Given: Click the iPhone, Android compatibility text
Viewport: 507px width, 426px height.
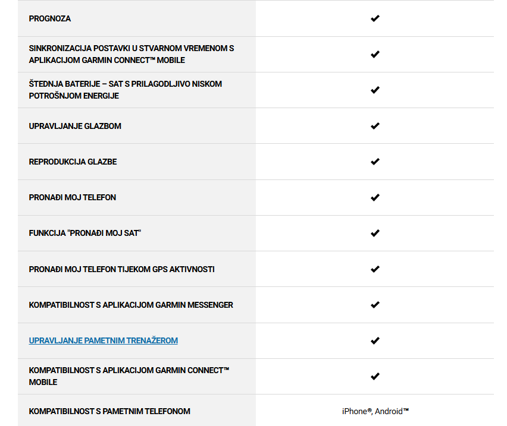Looking at the screenshot, I should click(x=375, y=411).
